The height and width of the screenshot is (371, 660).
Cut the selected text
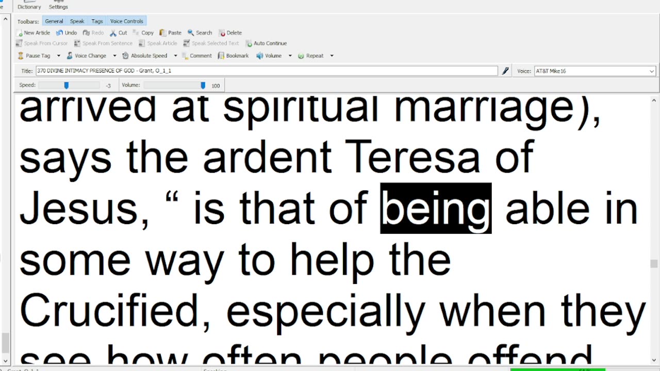pyautogui.click(x=118, y=32)
